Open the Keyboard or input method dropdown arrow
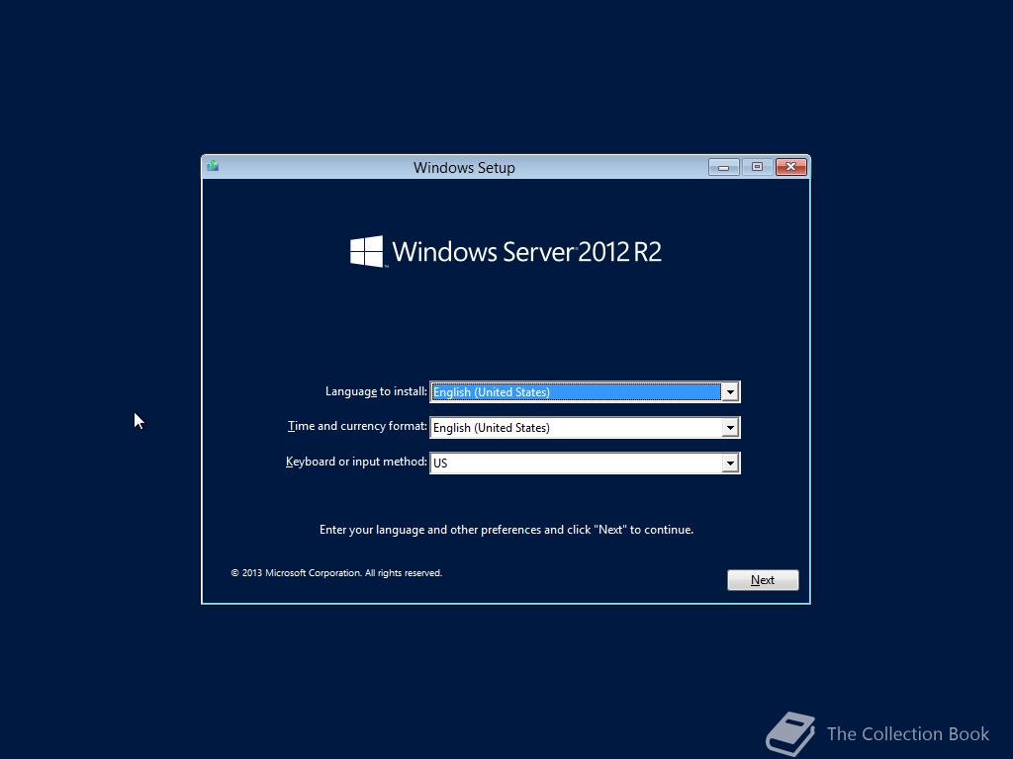Viewport: 1013px width, 759px height. (x=730, y=463)
